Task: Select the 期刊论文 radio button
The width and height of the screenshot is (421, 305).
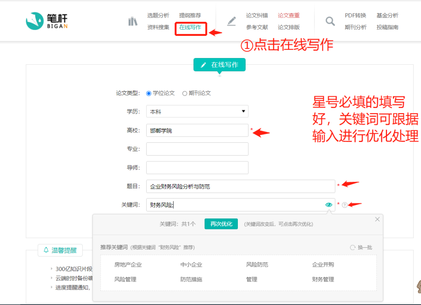Action: pos(185,93)
